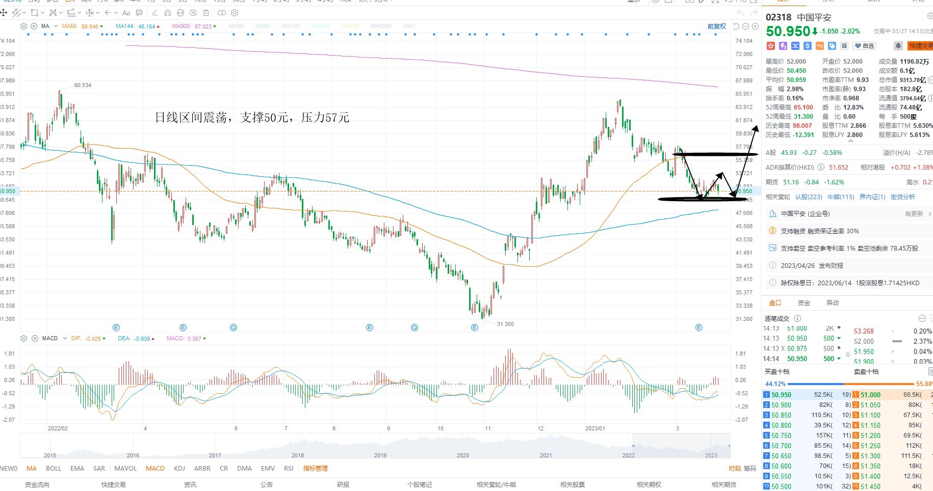
Task: Click the zoom-in plus icon on chart
Action: [x=755, y=26]
